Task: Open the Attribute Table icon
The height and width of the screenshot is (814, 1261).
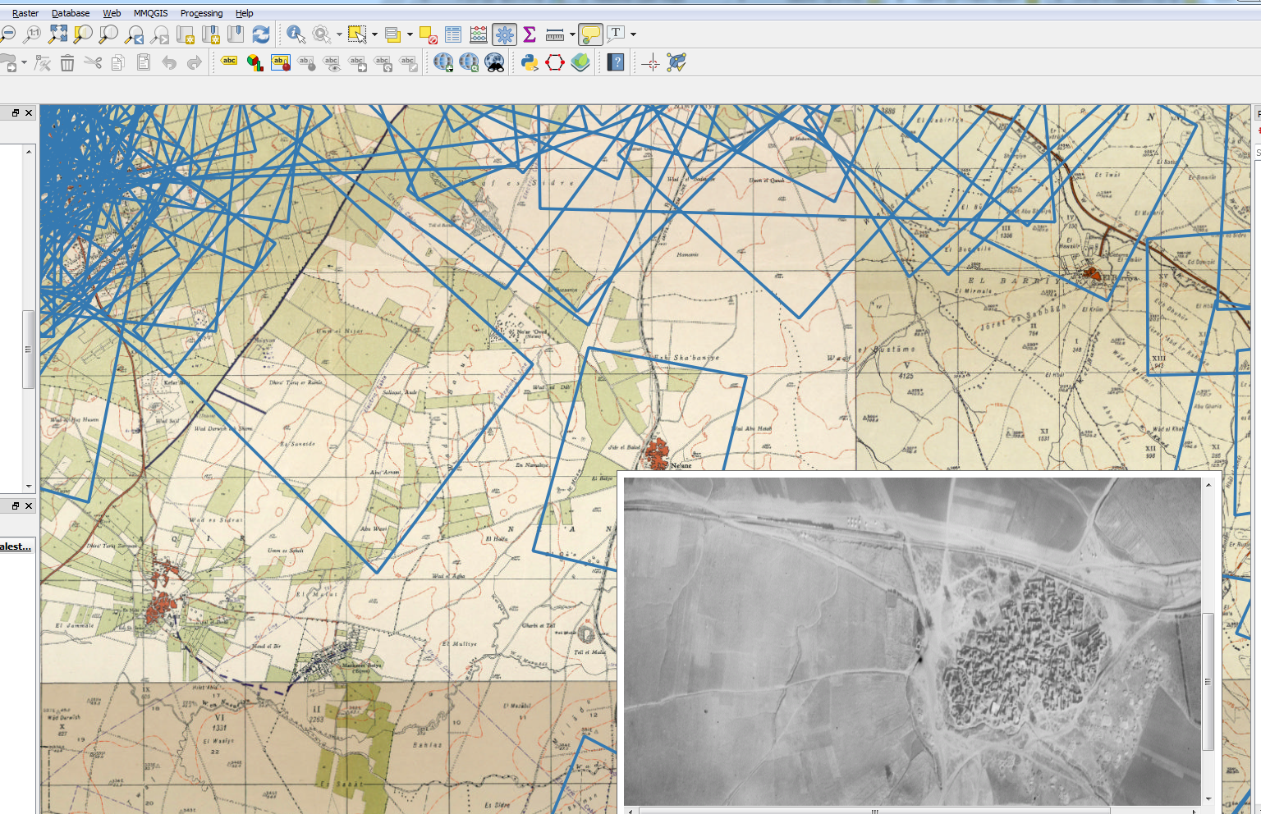Action: tap(453, 34)
